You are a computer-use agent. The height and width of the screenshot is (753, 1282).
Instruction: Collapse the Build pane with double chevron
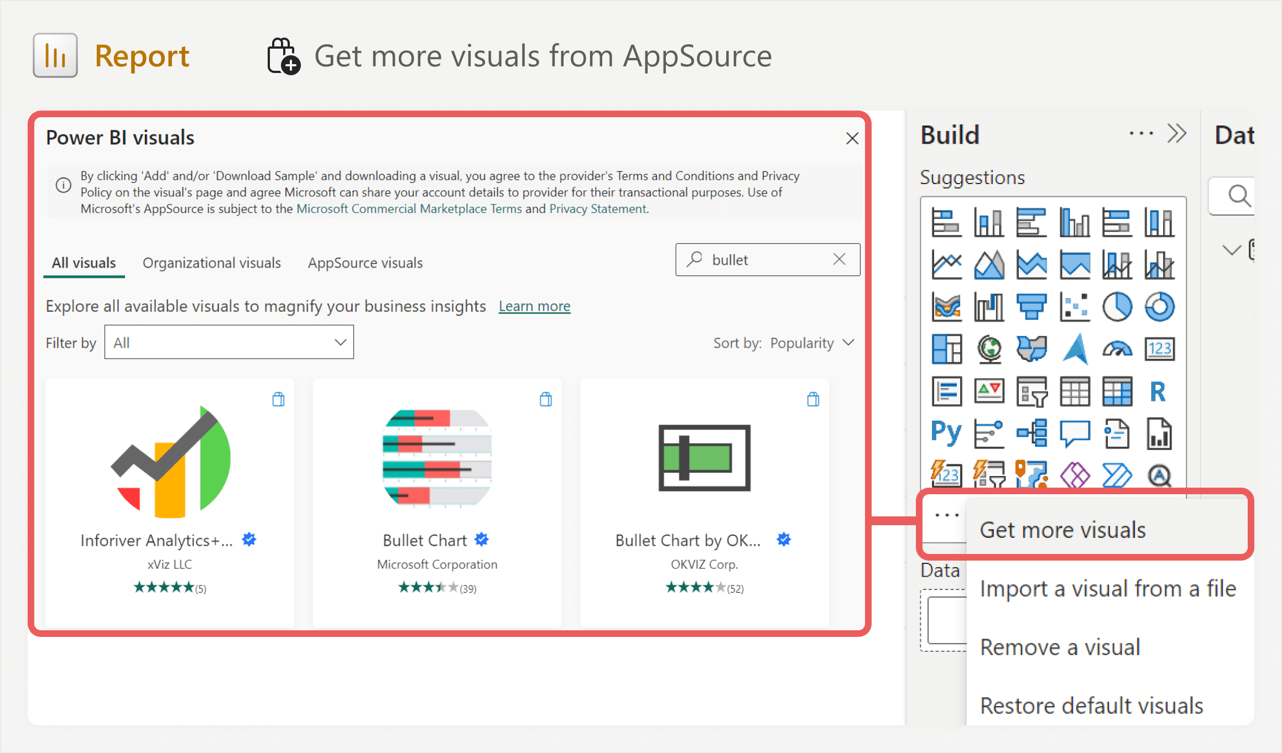pyautogui.click(x=1177, y=134)
